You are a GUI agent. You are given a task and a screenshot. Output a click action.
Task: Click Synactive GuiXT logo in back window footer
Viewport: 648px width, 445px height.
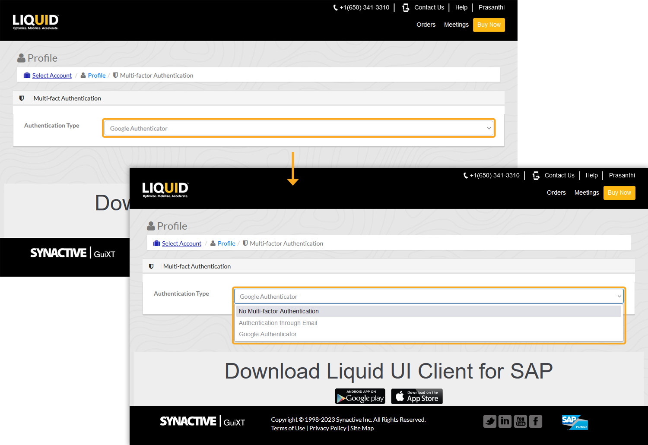click(73, 253)
